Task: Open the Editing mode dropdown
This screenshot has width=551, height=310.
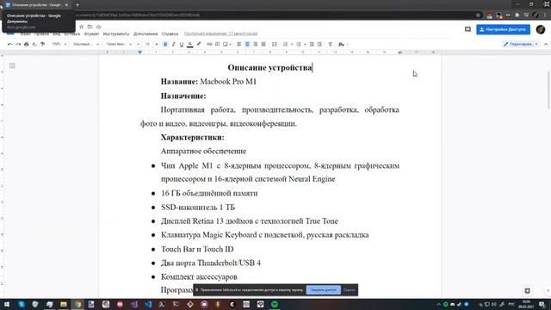Action: tap(521, 44)
